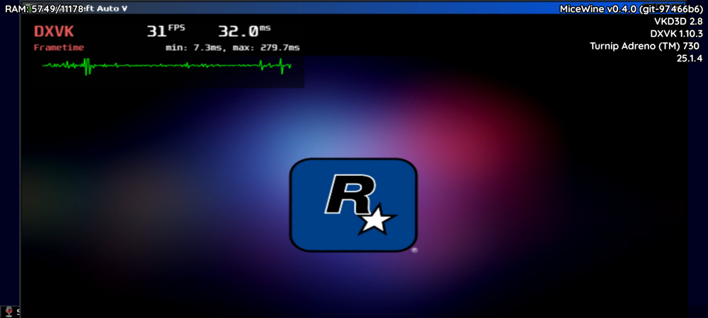Viewport: 708px width, 318px height.
Task: Click the Rockstar Games logo
Action: click(x=353, y=205)
